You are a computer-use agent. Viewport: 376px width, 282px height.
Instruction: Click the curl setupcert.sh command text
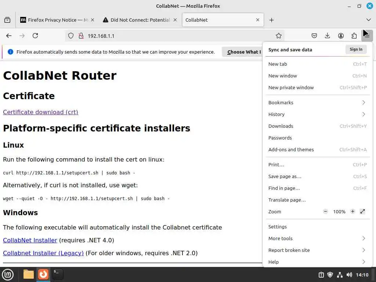[x=69, y=173]
